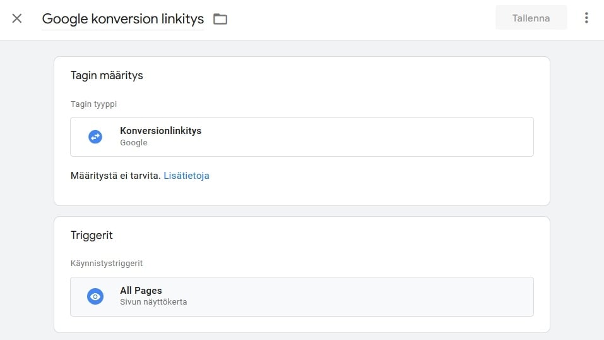Click the Käynnistystriggerit label
604x340 pixels.
107,263
